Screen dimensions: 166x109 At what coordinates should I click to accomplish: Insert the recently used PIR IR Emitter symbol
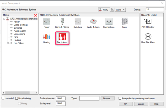point(148,21)
